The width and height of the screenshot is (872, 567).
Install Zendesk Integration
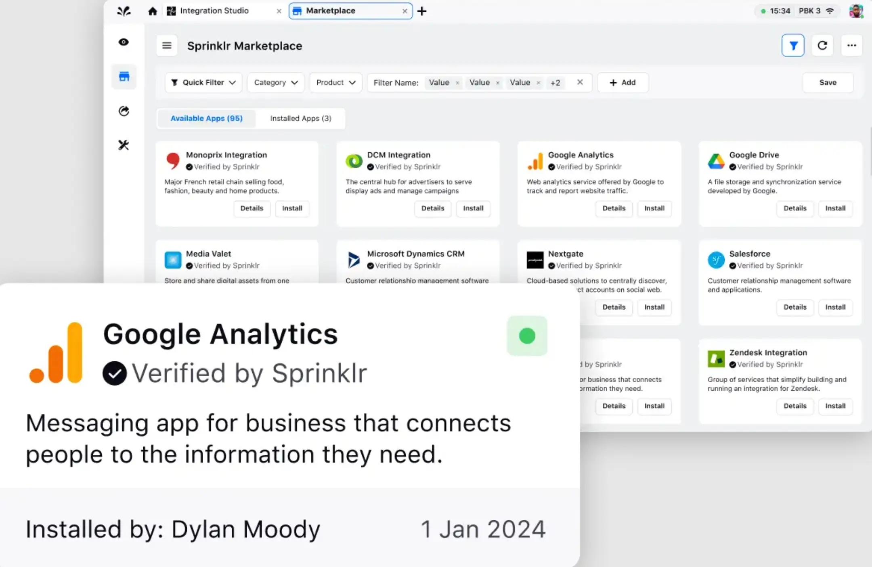point(835,406)
